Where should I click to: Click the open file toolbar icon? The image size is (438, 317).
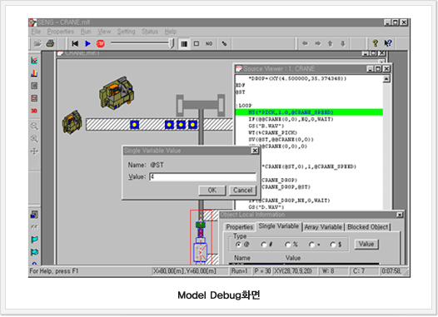coord(37,43)
